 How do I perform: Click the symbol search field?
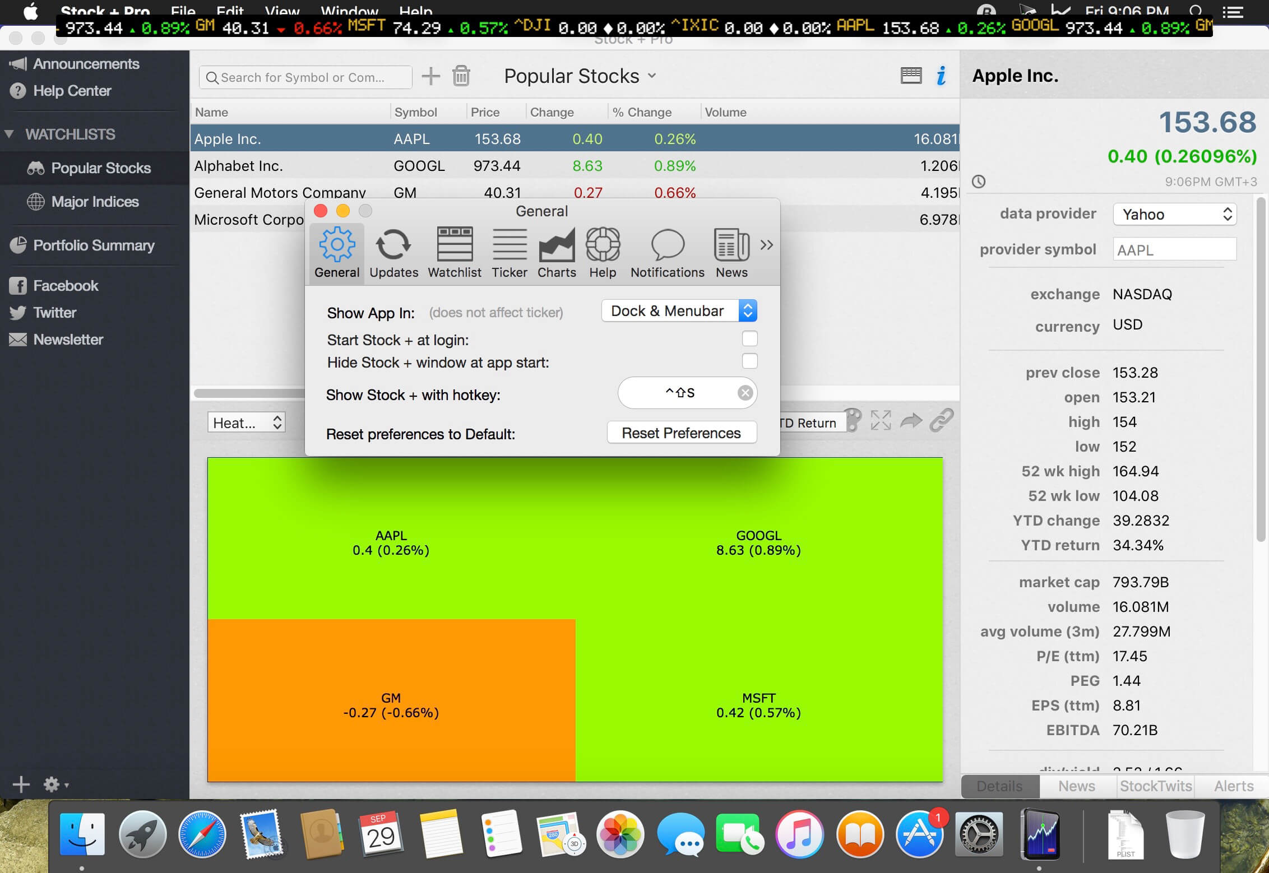point(305,77)
